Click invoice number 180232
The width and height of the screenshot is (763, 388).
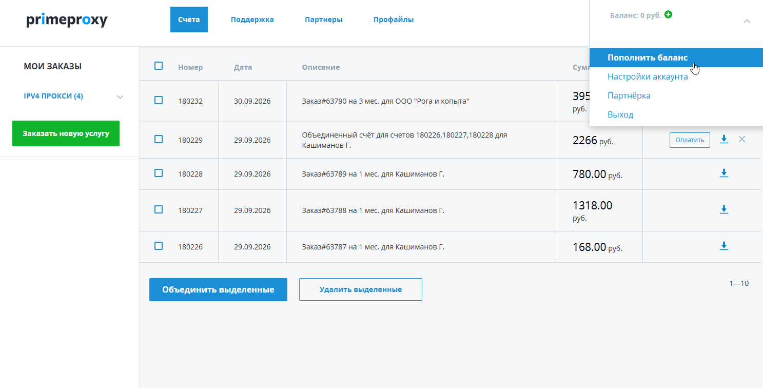[x=190, y=101]
